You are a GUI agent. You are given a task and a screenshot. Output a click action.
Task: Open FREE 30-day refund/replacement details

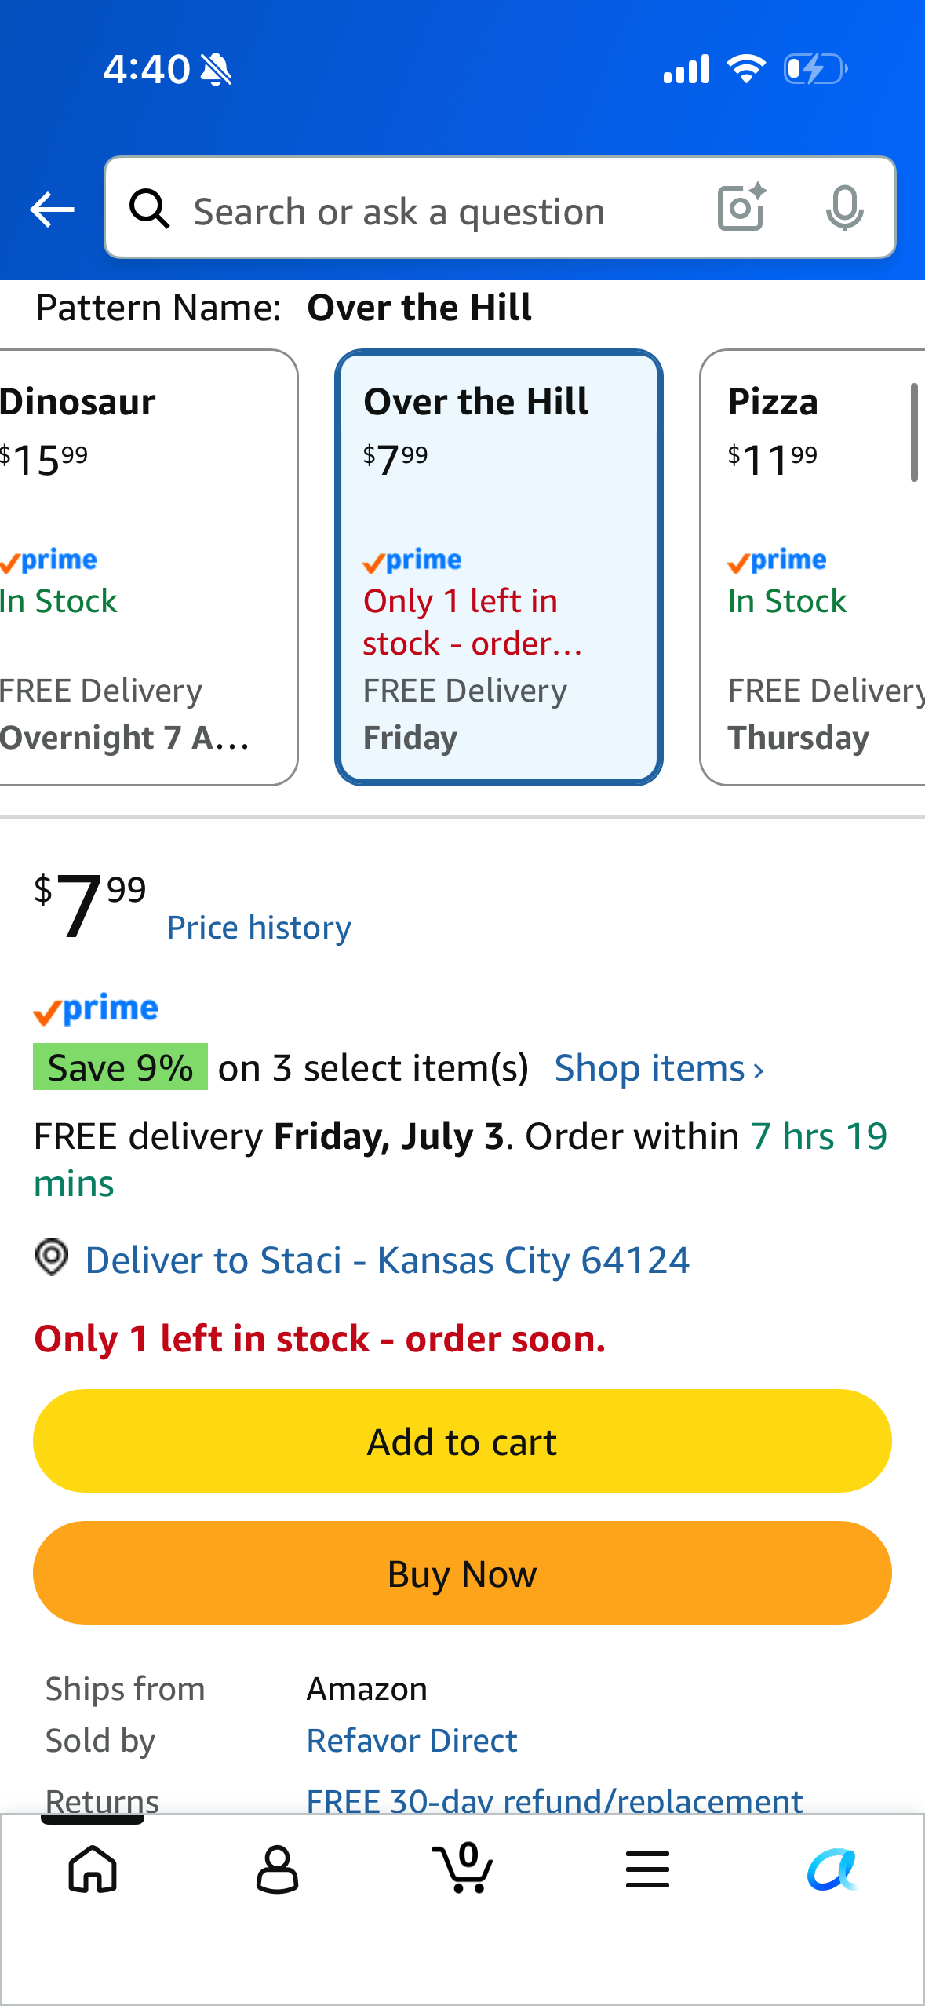point(555,1800)
